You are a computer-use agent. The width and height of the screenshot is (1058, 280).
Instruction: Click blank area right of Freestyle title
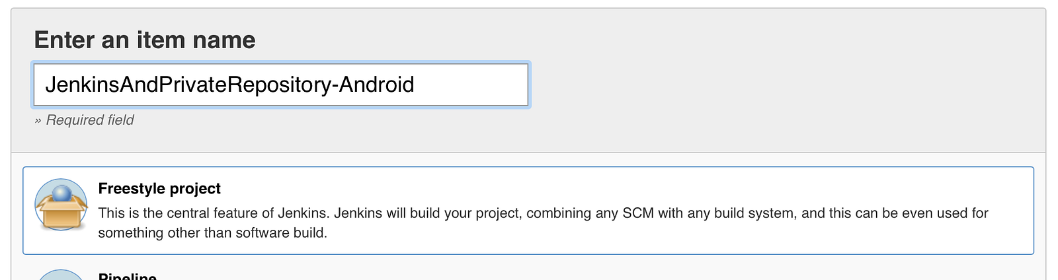[595, 189]
